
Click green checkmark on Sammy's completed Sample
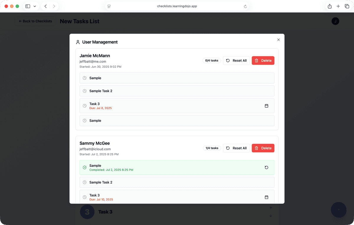coord(85,168)
